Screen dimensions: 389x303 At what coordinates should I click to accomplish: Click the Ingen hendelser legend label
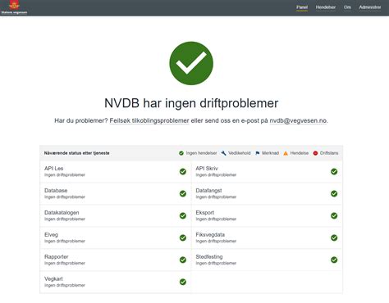(x=201, y=153)
